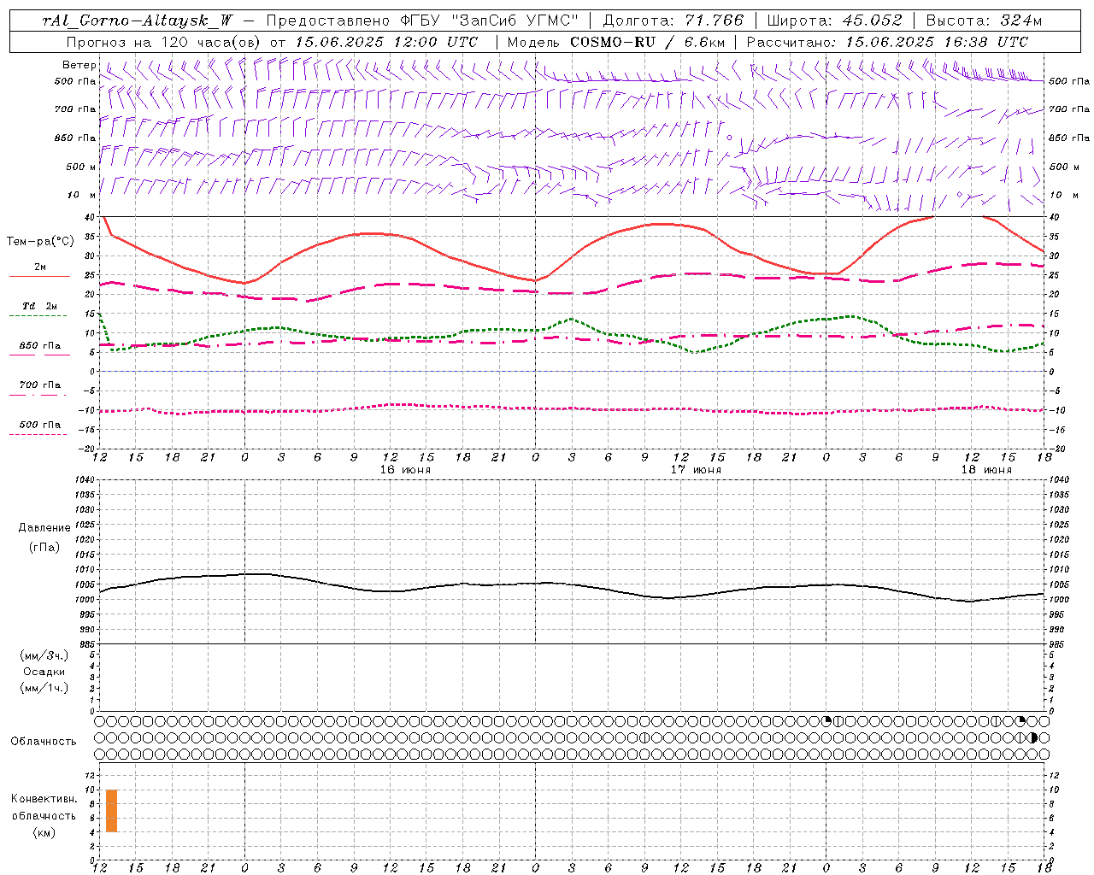The height and width of the screenshot is (875, 1094).
Task: Click the Td 2м dew point legend label
Action: 39,306
